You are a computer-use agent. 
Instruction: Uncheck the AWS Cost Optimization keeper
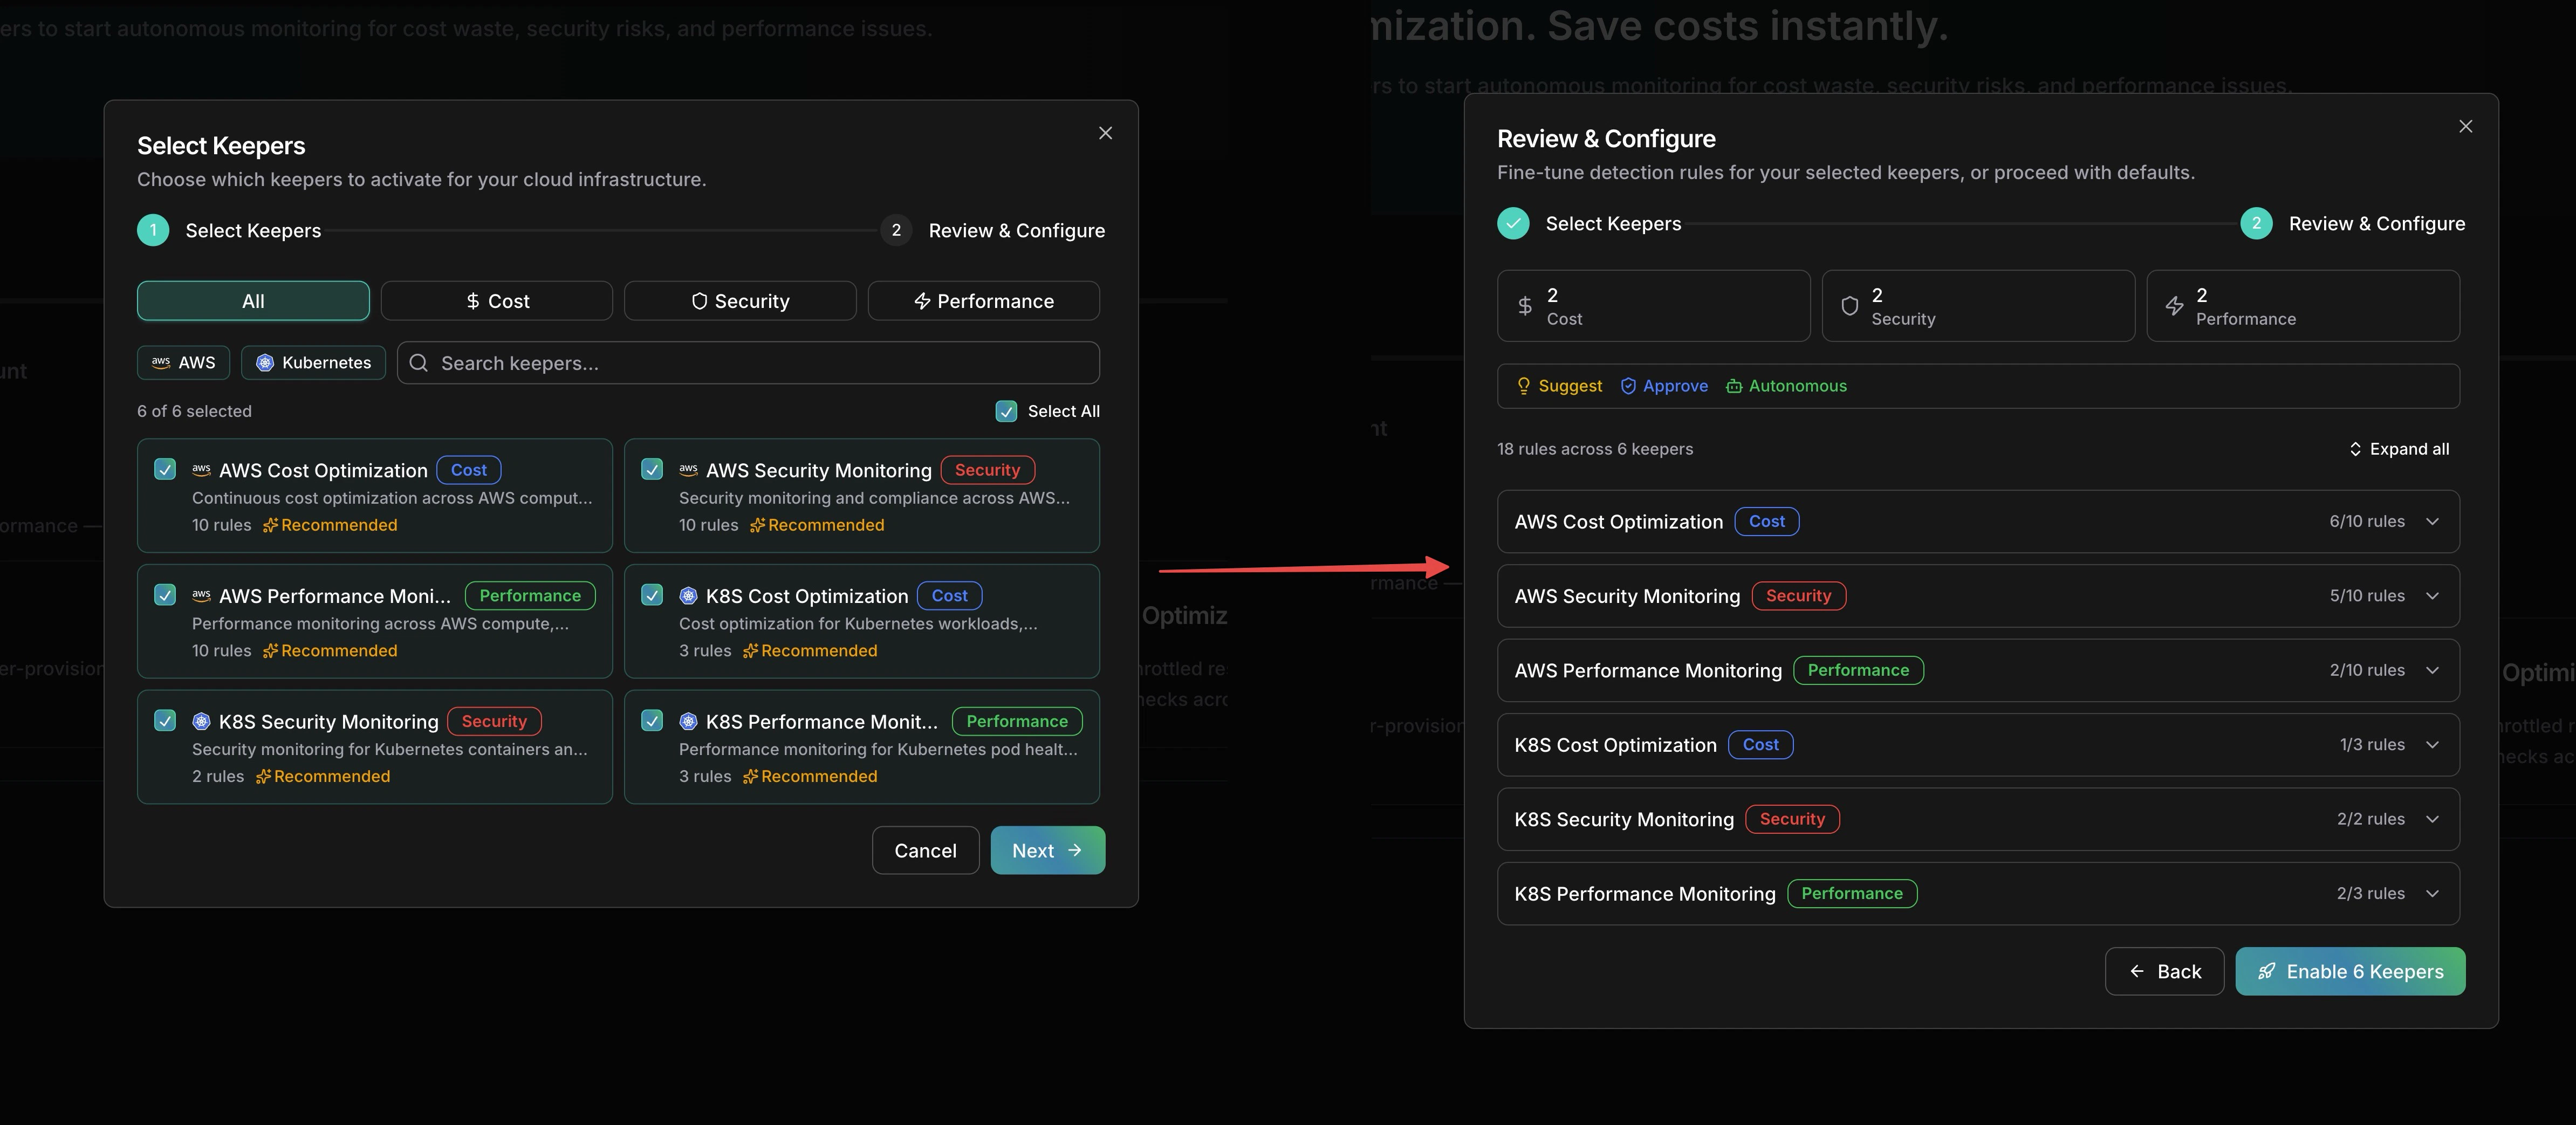165,468
